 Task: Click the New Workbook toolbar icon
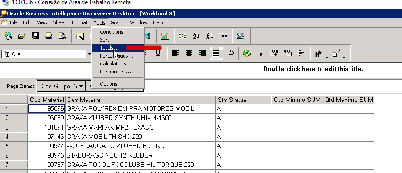[x=8, y=36]
